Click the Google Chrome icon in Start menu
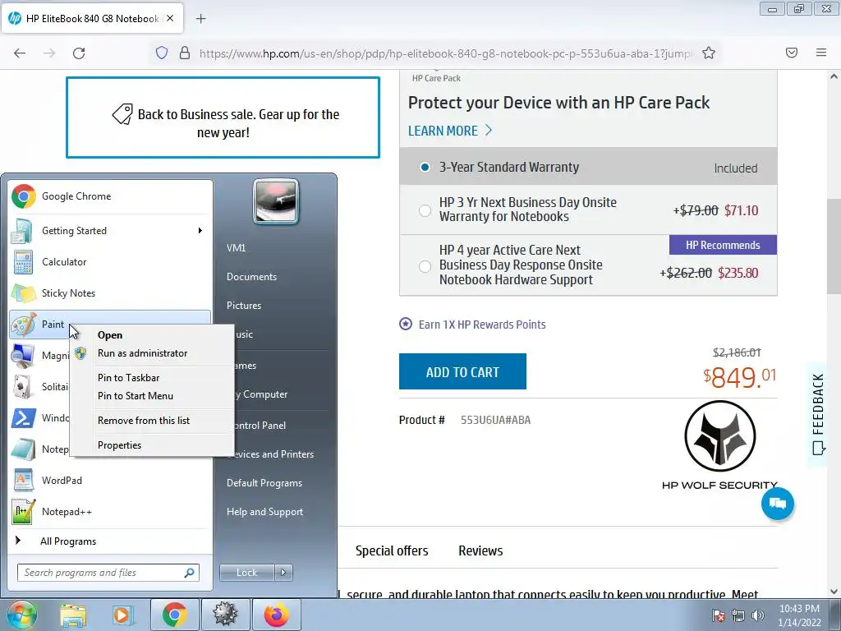This screenshot has width=841, height=631. pos(24,196)
